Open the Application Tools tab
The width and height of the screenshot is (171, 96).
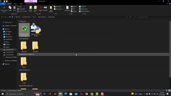pyautogui.click(x=31, y=4)
